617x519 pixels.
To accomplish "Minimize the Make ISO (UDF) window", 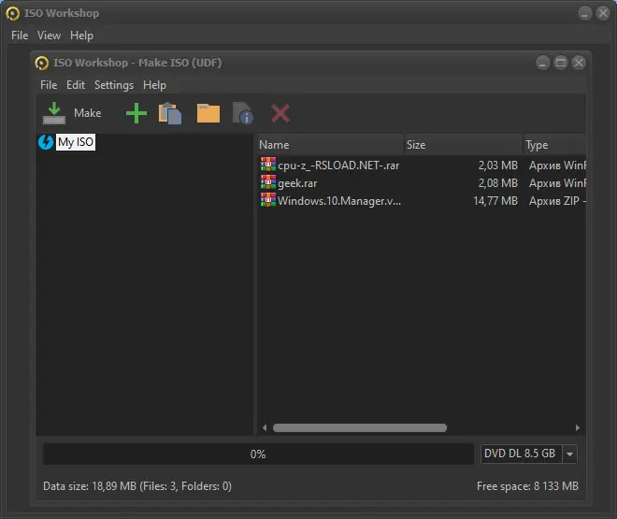I will pos(542,63).
